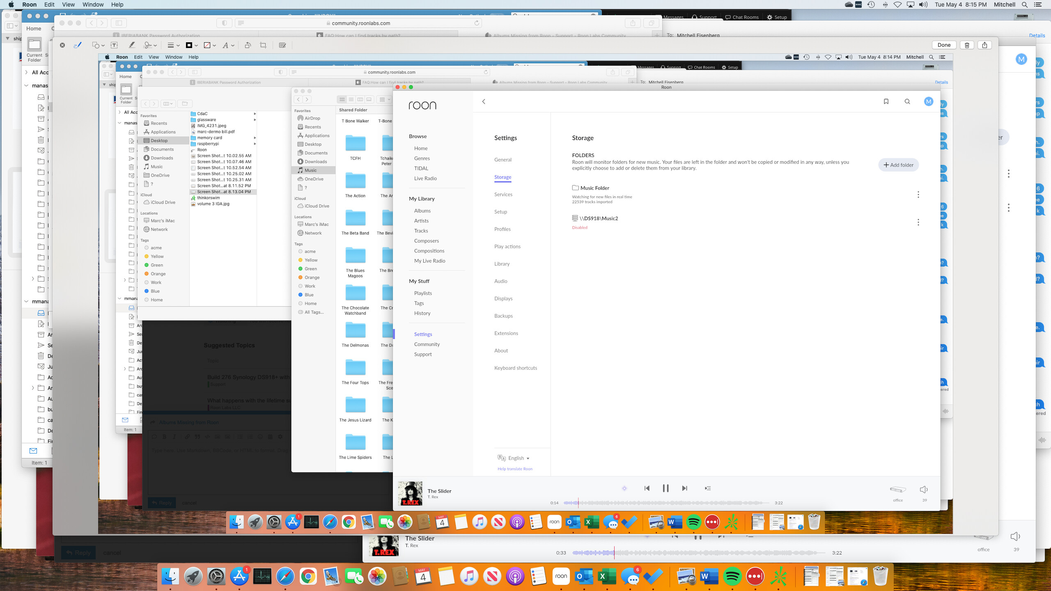
Task: Collapse the mmana account in Outlook sidebar
Action: [x=27, y=301]
